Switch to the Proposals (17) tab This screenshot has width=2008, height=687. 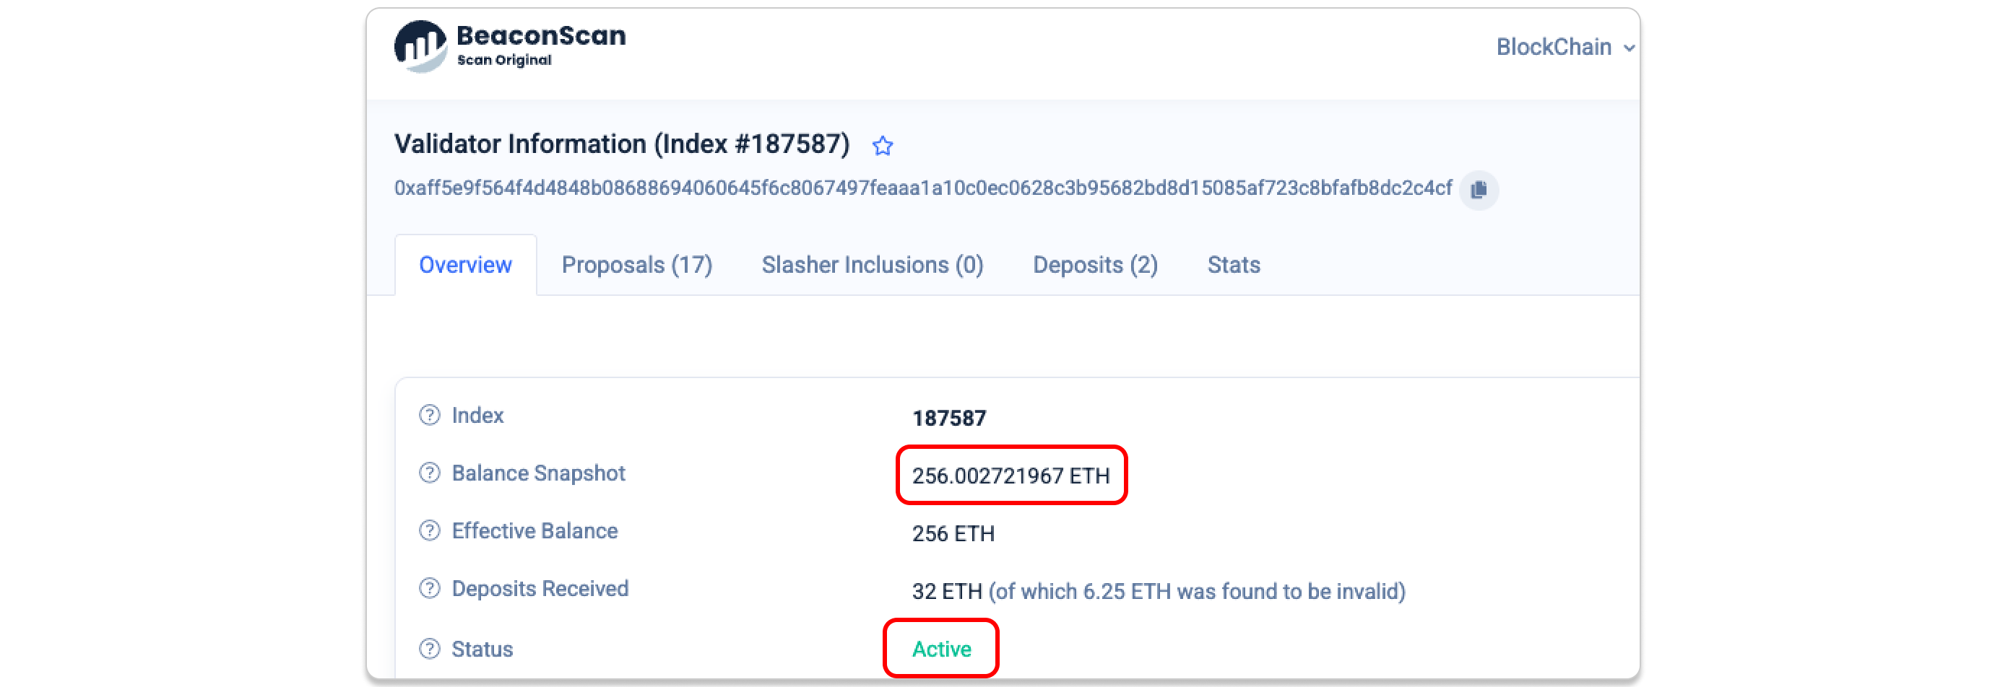coord(637,265)
